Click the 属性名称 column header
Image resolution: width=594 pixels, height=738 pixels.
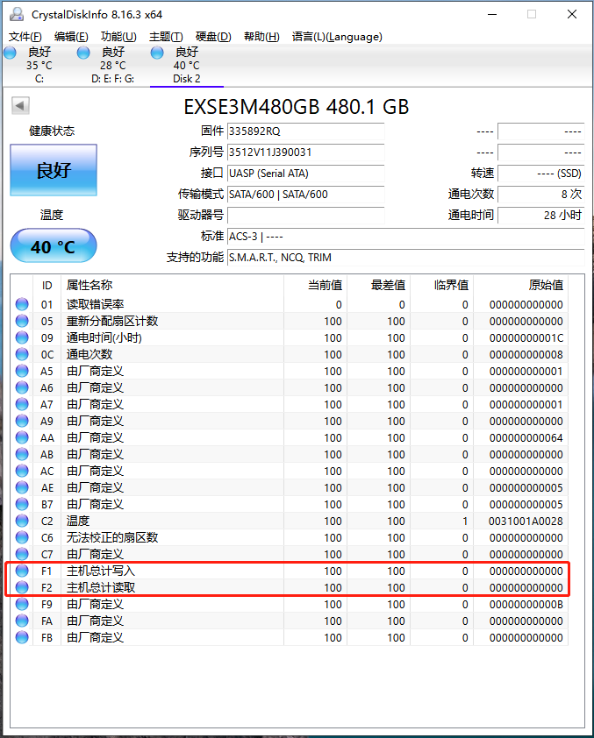[172, 285]
